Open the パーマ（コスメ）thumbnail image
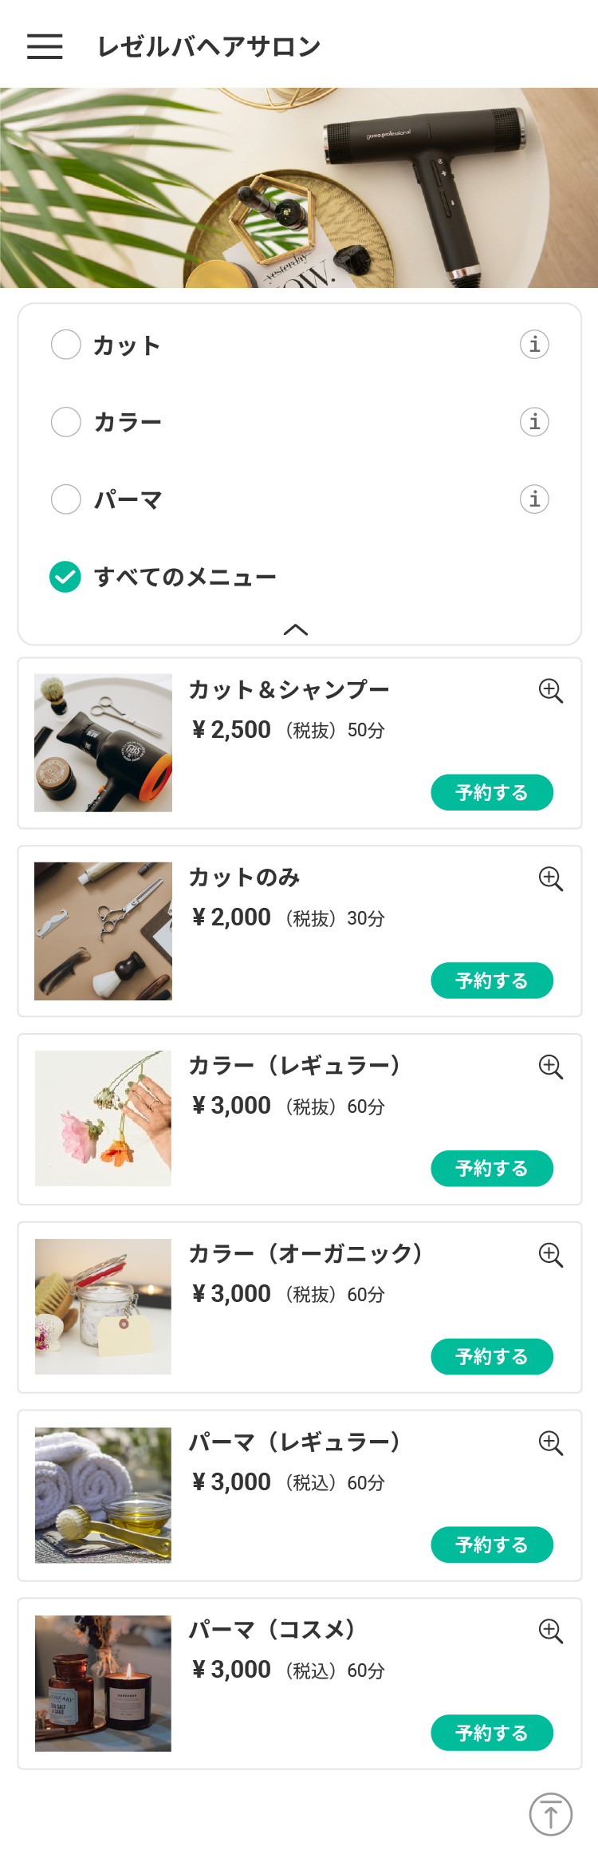This screenshot has width=598, height=1858. point(103,1683)
